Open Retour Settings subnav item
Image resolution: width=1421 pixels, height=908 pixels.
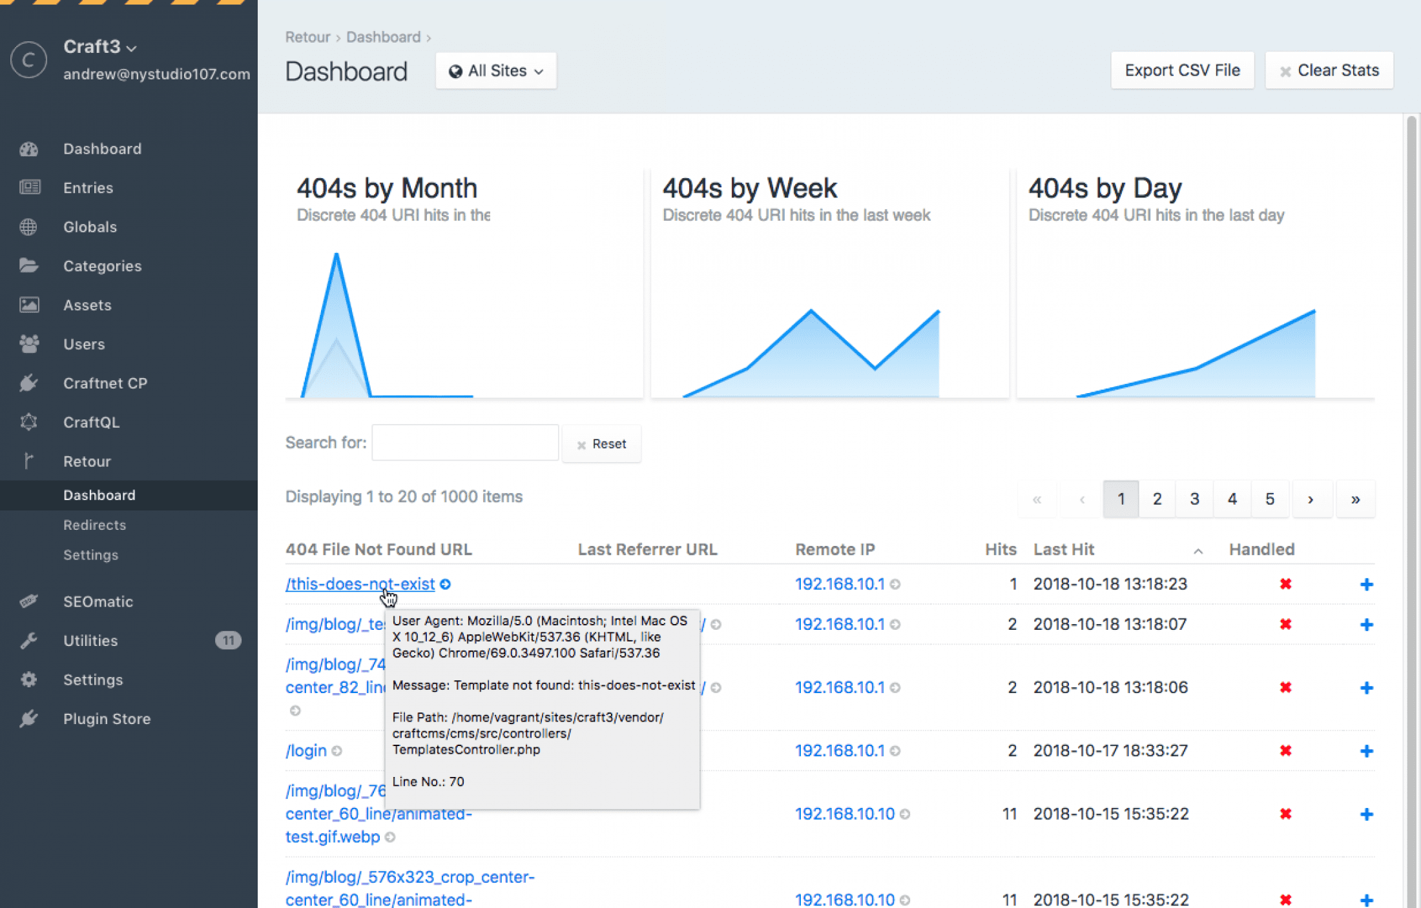90,554
